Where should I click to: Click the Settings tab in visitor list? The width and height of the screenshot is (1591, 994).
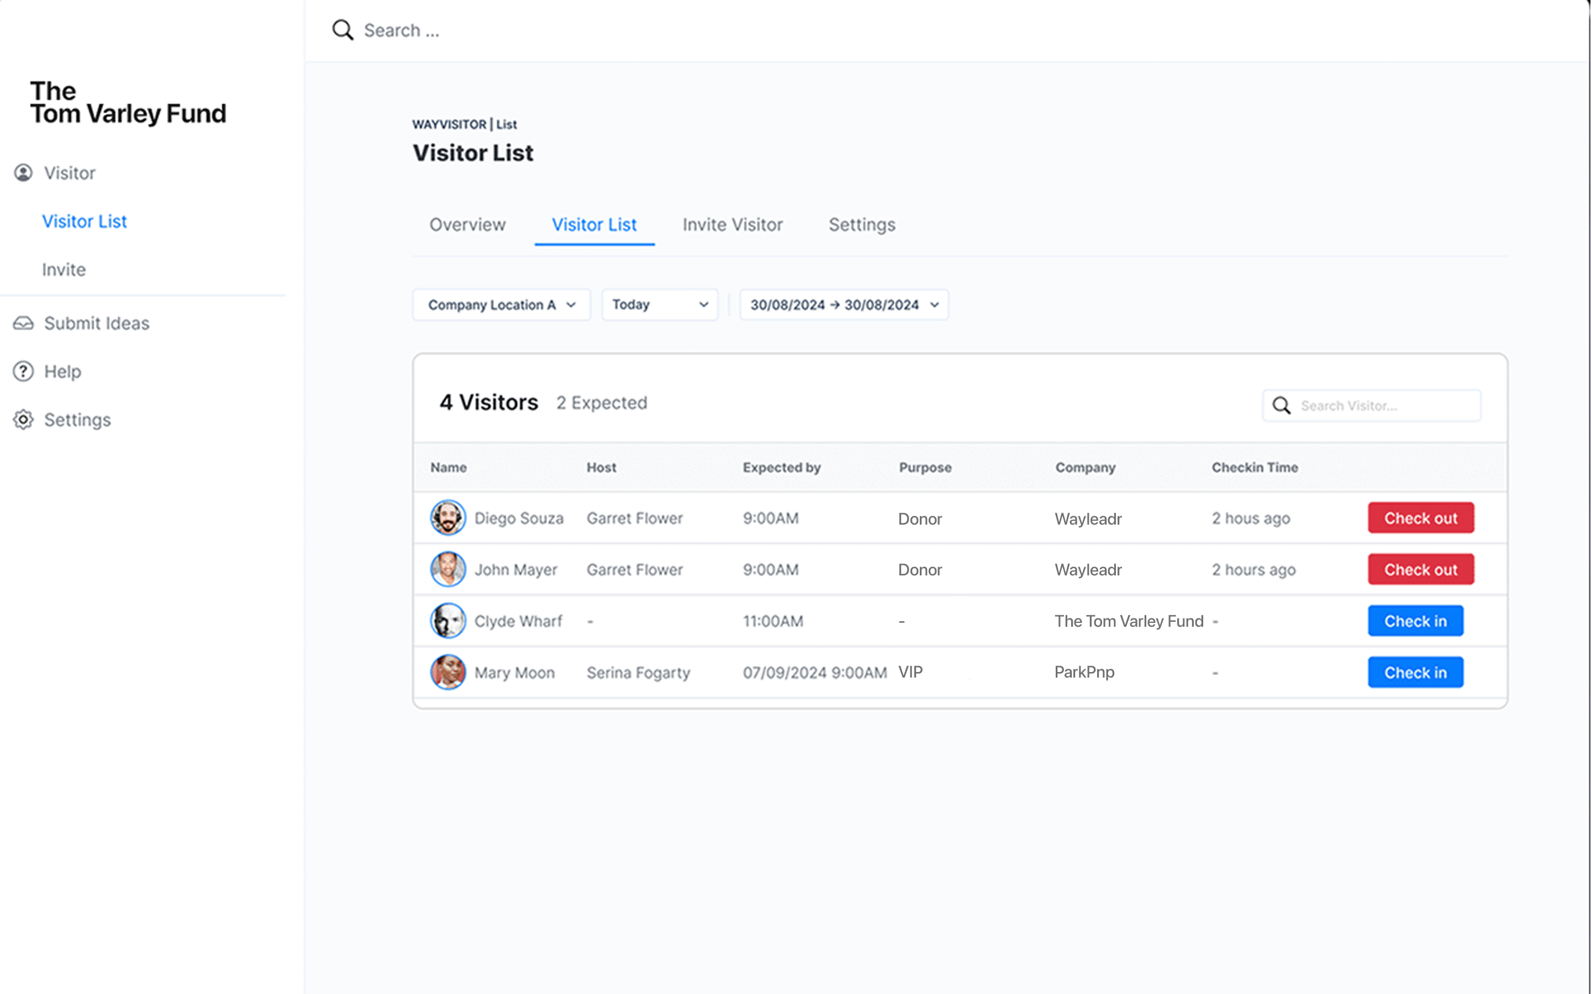862,223
